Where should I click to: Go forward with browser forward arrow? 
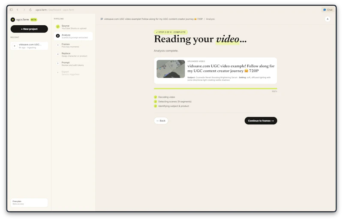click(24, 9)
